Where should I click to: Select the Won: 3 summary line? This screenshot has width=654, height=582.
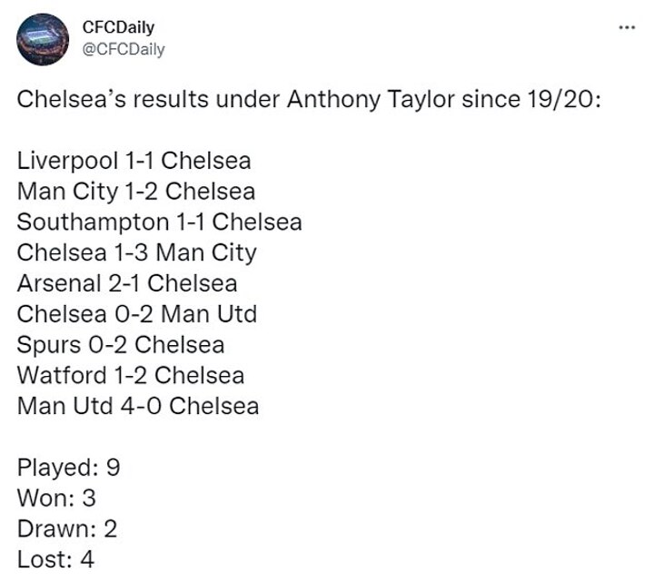(x=56, y=498)
